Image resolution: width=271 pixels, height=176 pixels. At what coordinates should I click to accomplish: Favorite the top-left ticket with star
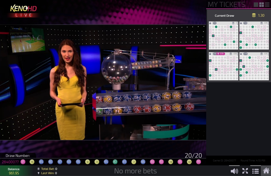tap(210, 23)
